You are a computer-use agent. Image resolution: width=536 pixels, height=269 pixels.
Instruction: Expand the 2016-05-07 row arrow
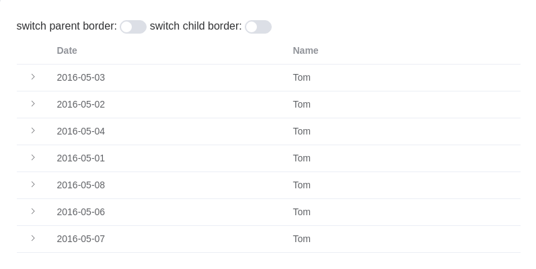click(x=33, y=238)
